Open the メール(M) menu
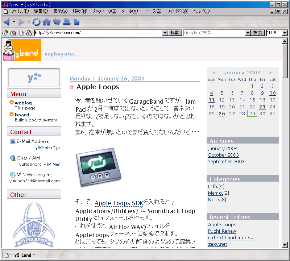 coord(130,12)
